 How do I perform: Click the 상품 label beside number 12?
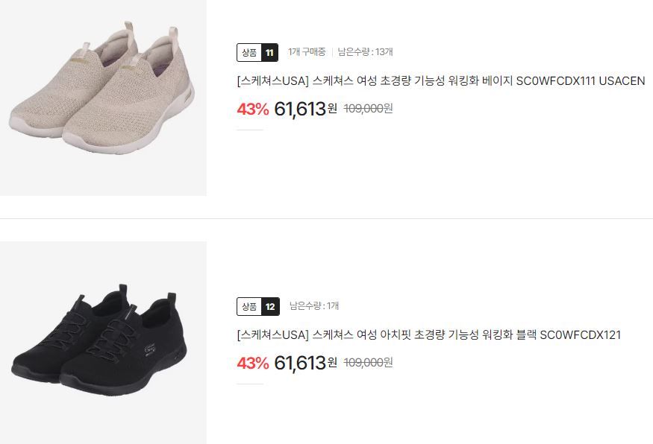pos(249,307)
